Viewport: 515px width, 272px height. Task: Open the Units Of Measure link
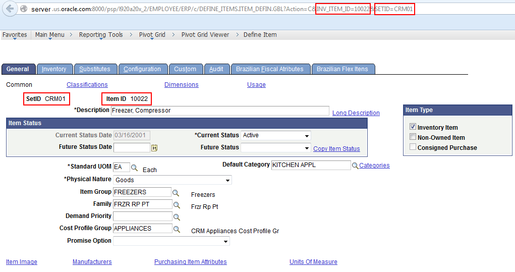pos(313,262)
